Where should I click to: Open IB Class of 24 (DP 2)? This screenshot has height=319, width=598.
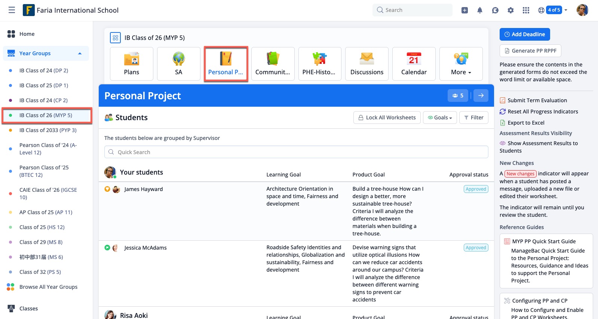(x=44, y=71)
